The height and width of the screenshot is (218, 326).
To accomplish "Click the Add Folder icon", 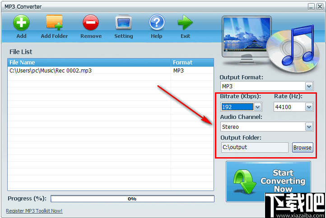I will click(x=54, y=23).
